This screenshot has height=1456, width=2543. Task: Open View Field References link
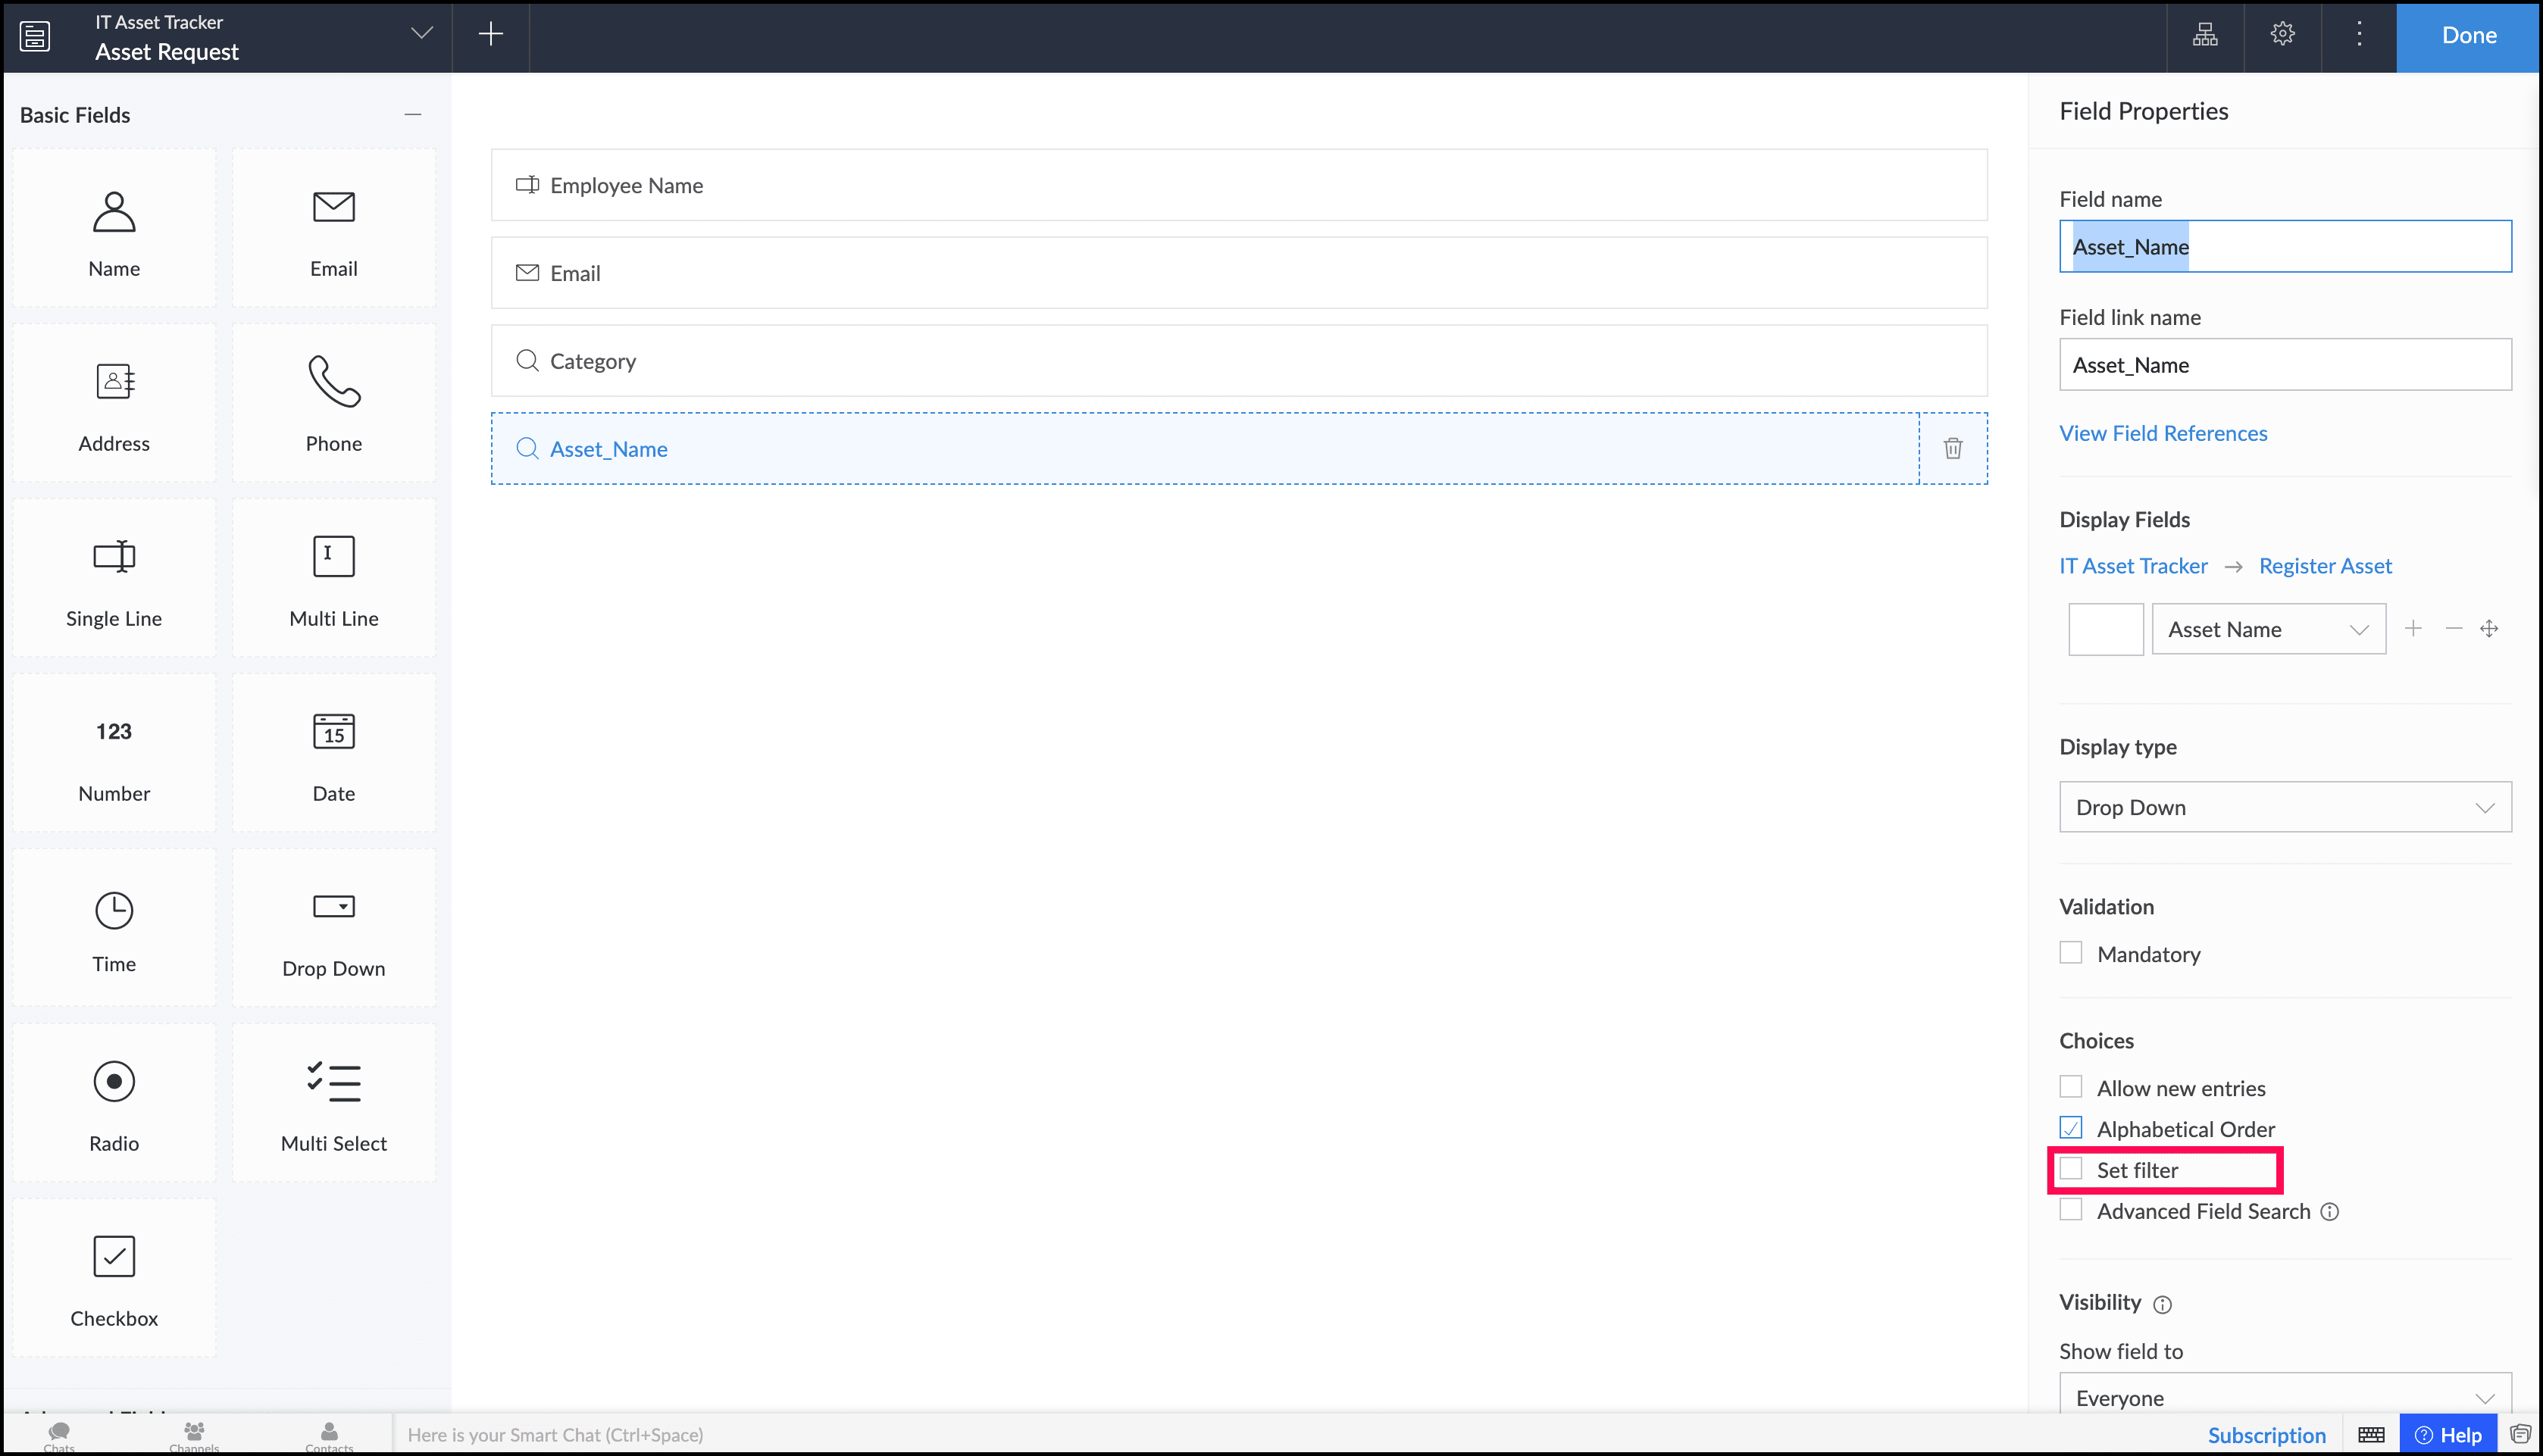[2162, 433]
